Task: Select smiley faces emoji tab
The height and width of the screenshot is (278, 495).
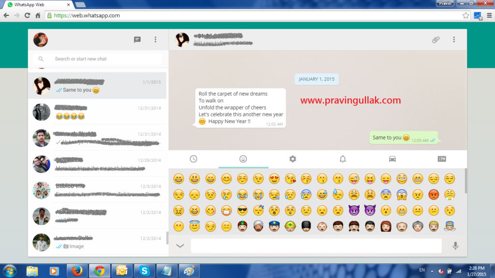Action: [x=243, y=159]
